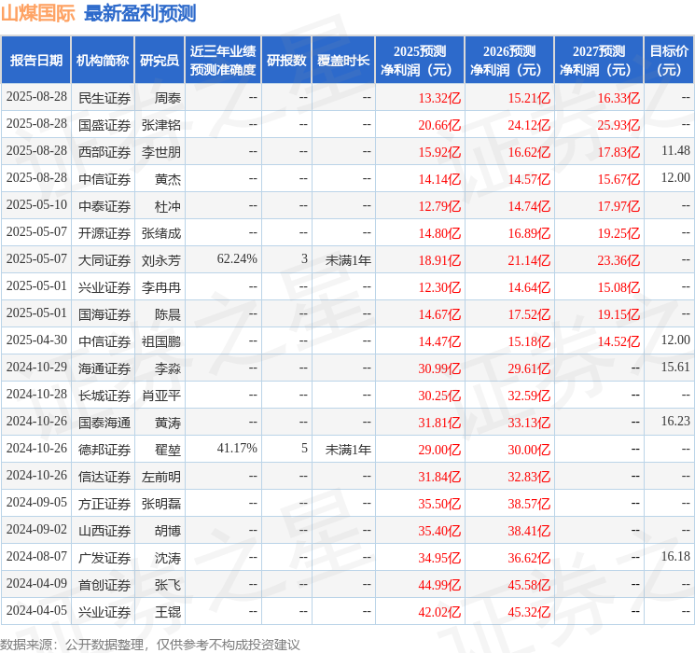This screenshot has height=653, width=695.
Task: Click the 数据来源 footer disclaimer text
Action: (150, 645)
